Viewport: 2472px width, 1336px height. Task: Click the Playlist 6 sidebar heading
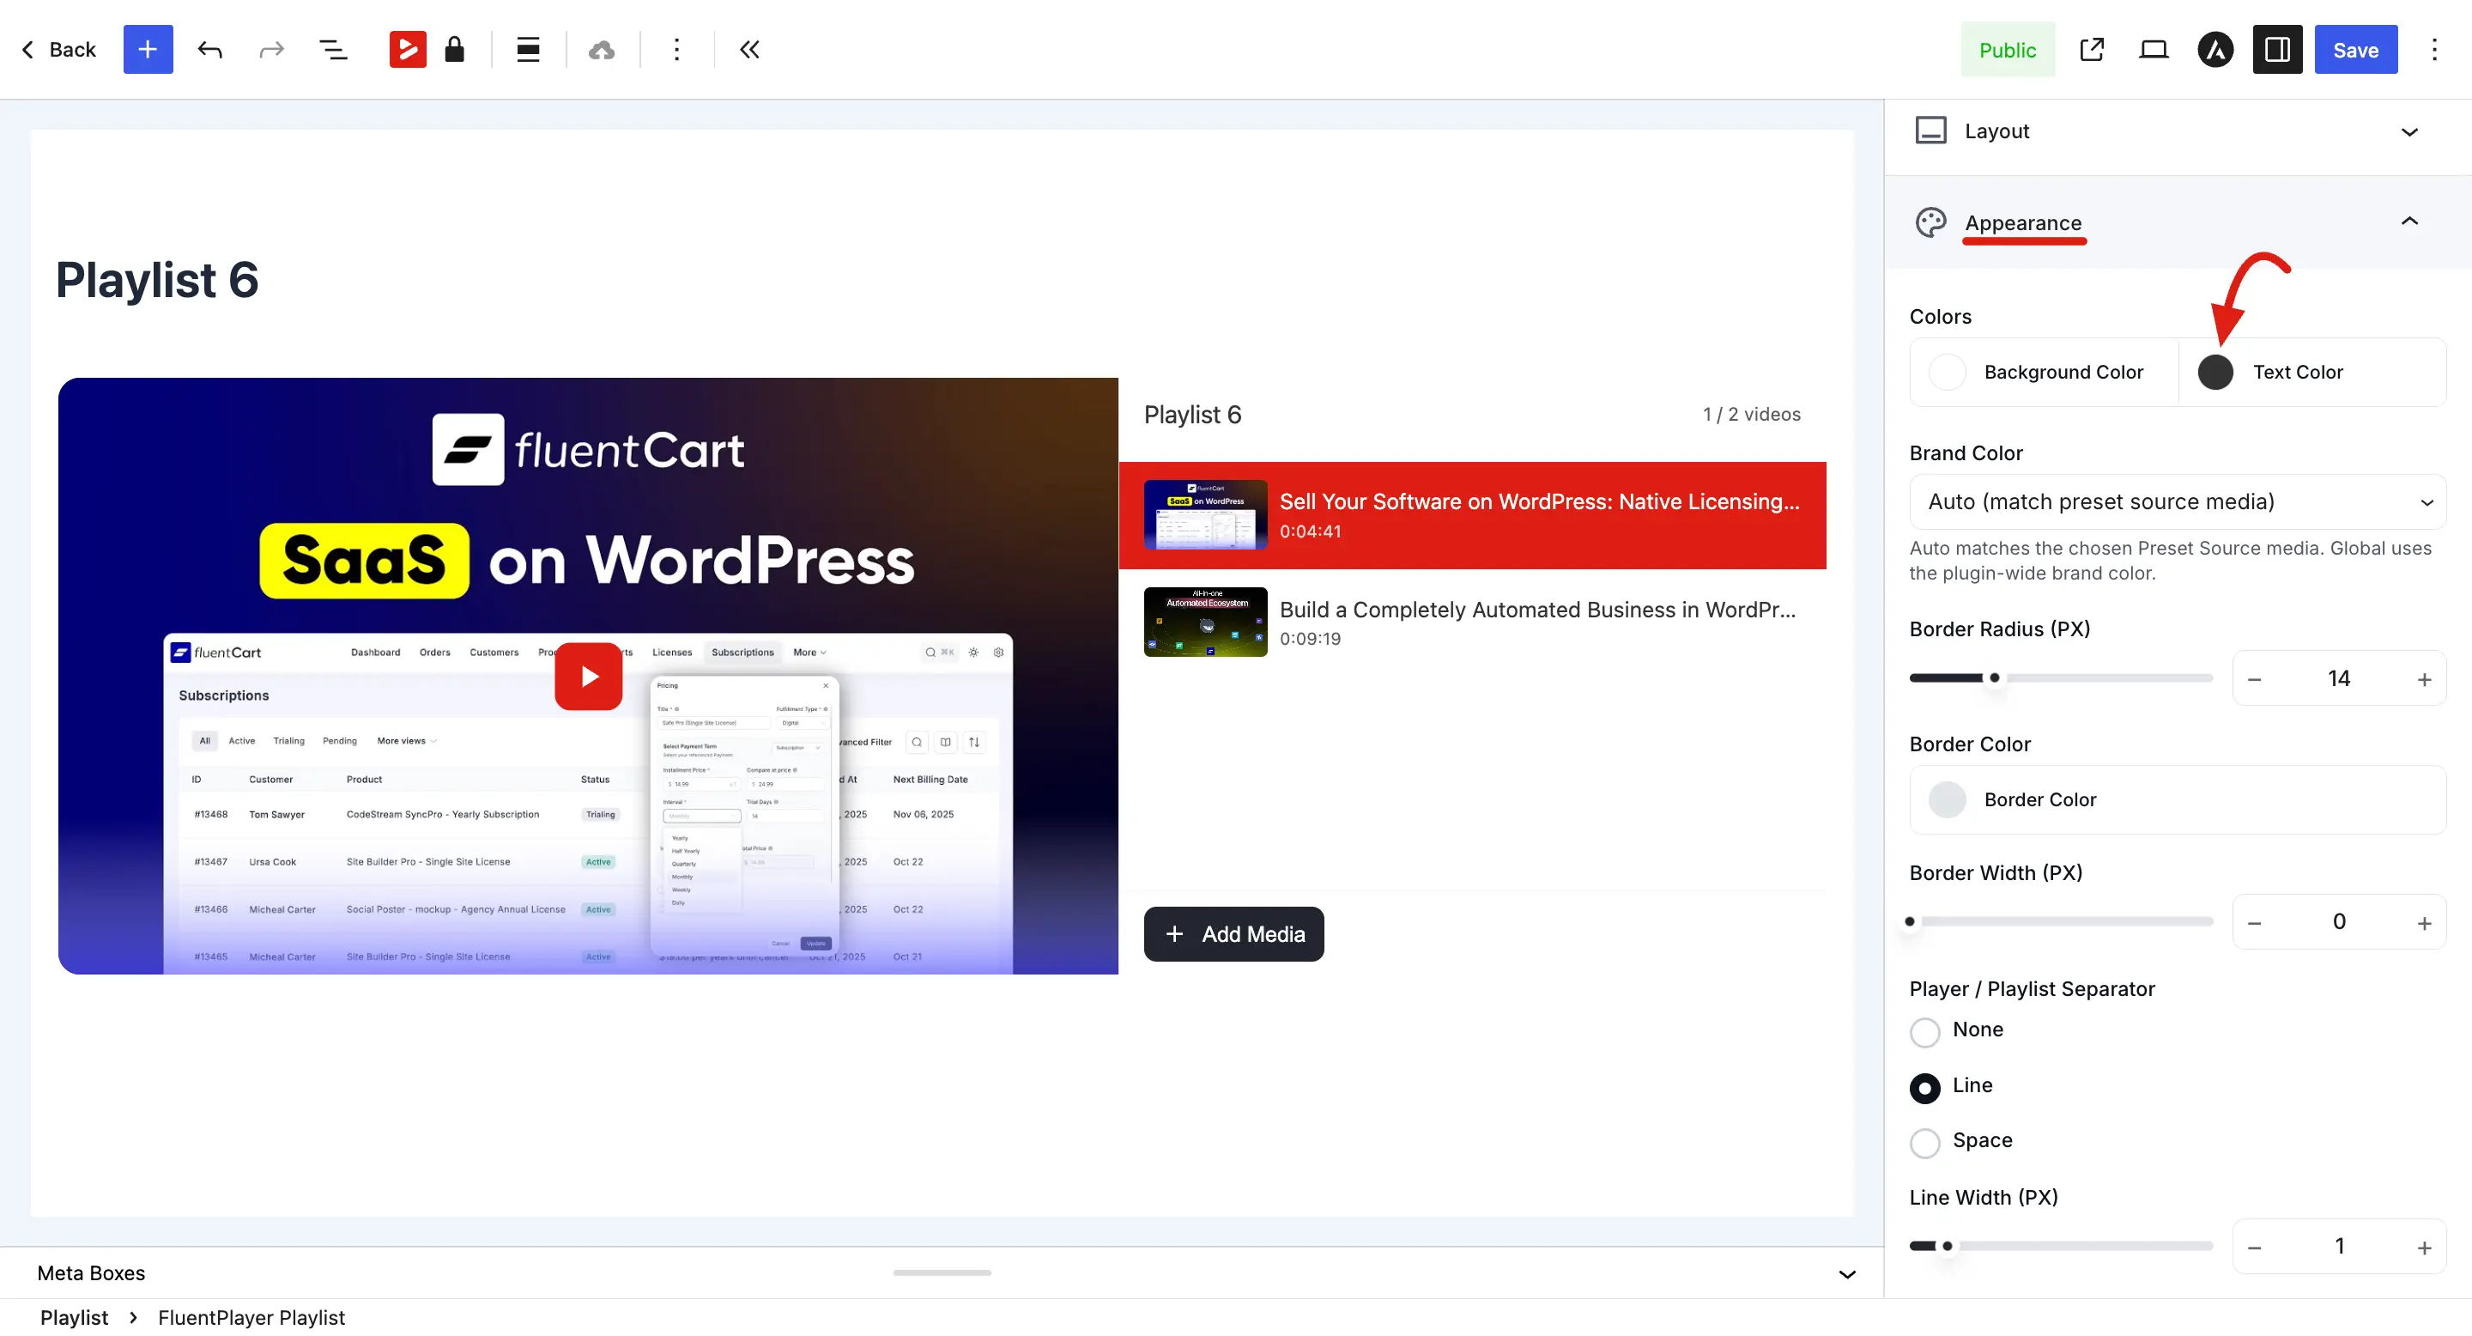(x=1192, y=415)
